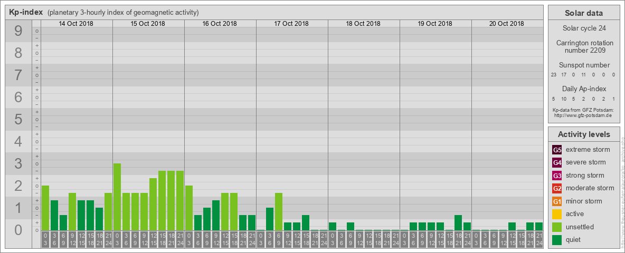The width and height of the screenshot is (625, 253).
Task: Click the Kp scale number 3
Action: coord(18,163)
